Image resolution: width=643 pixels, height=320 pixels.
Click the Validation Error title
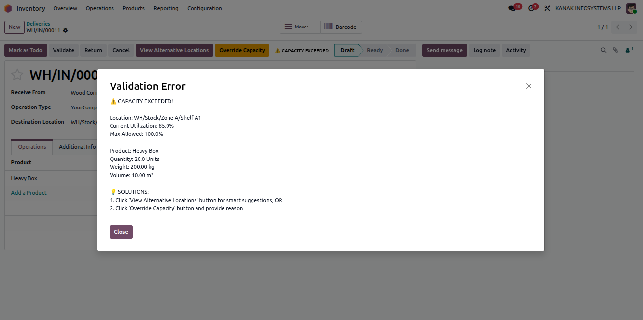[x=147, y=86]
